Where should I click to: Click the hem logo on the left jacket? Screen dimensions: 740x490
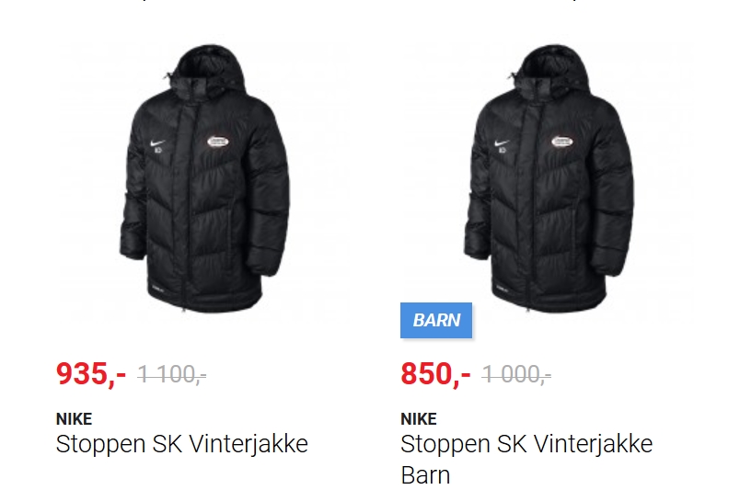click(x=157, y=287)
